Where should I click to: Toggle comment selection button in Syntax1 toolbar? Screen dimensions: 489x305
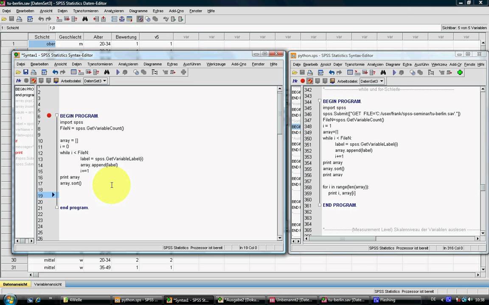[19, 80]
